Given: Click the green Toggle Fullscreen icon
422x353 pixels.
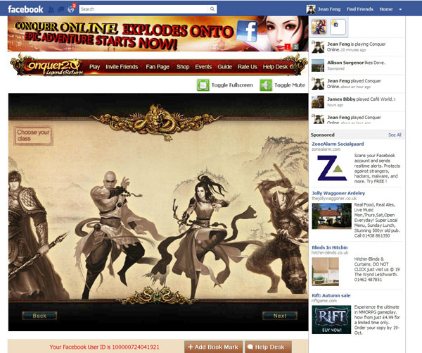Looking at the screenshot, I should click(203, 85).
